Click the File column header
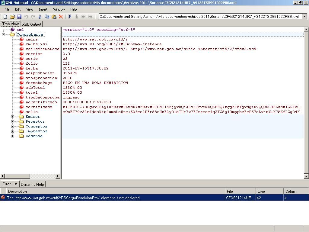This screenshot has width=309, height=232. [x=240, y=191]
